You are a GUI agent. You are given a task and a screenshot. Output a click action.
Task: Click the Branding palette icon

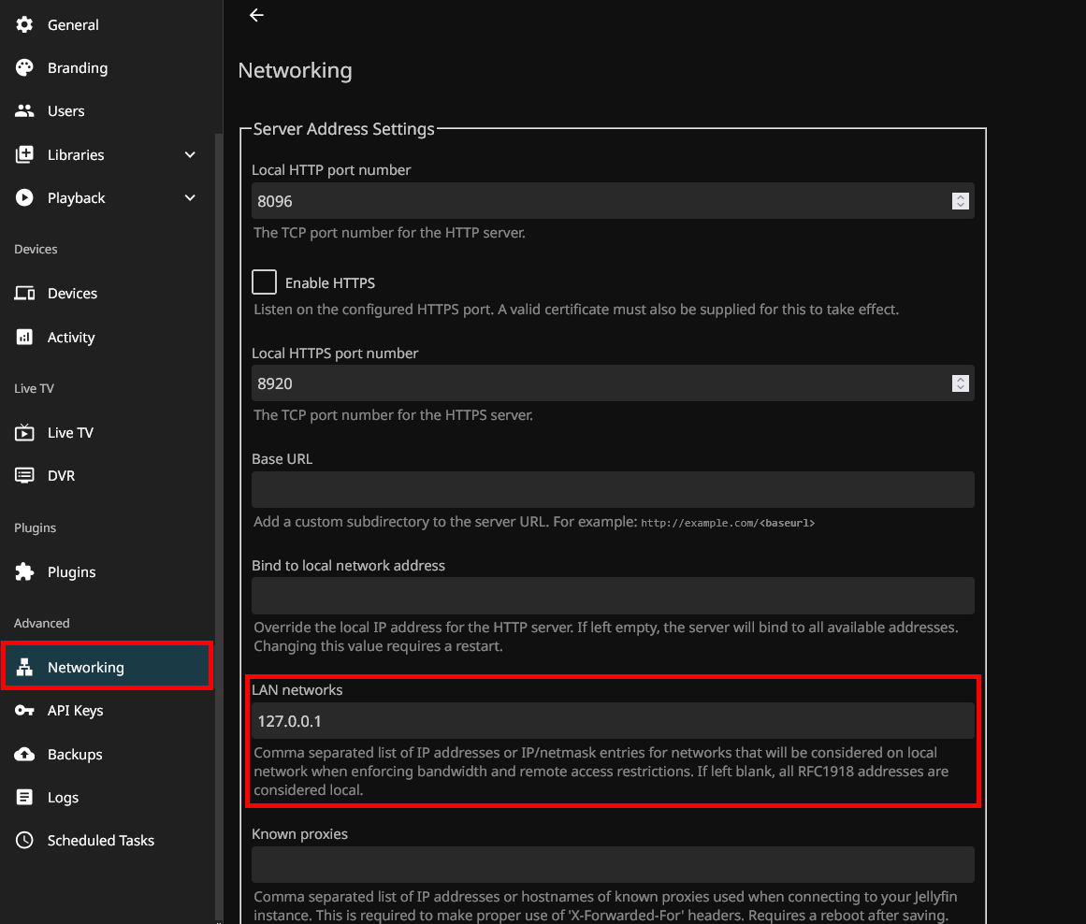[25, 67]
